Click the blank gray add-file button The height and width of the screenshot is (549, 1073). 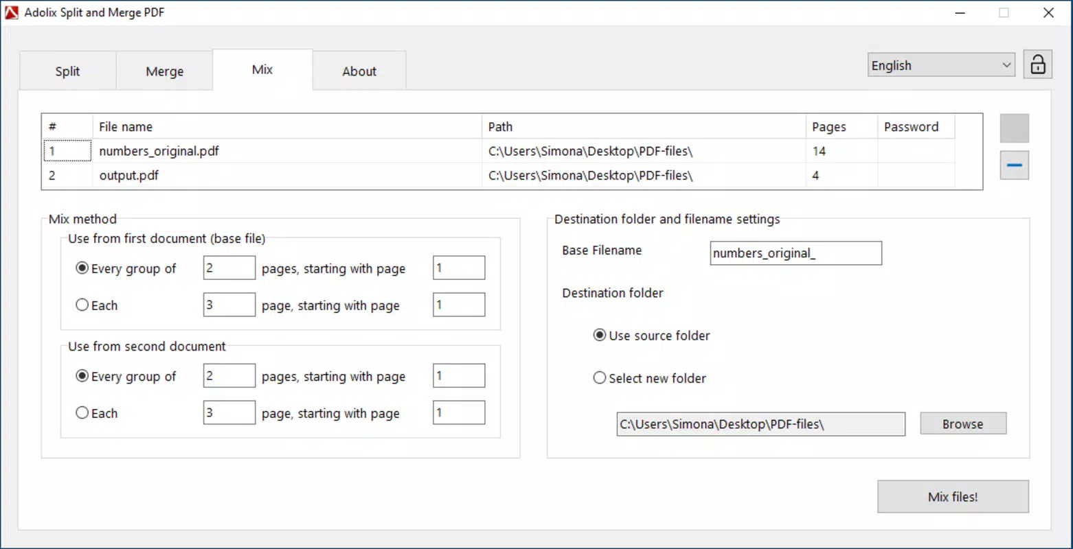[x=1014, y=128]
